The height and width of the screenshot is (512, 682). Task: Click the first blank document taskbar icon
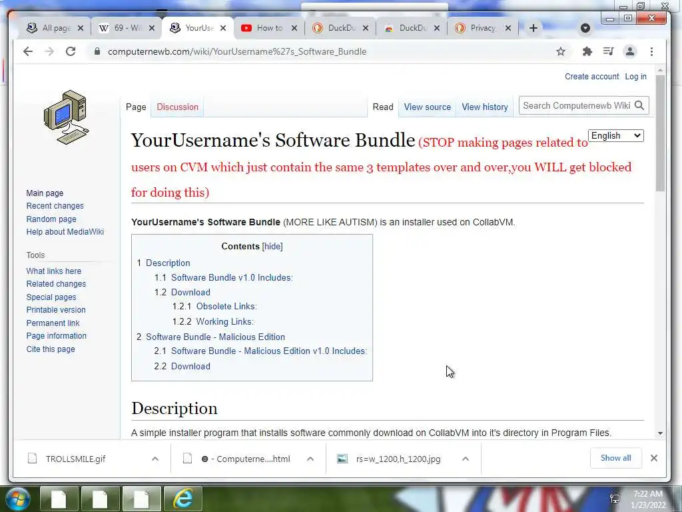59,499
